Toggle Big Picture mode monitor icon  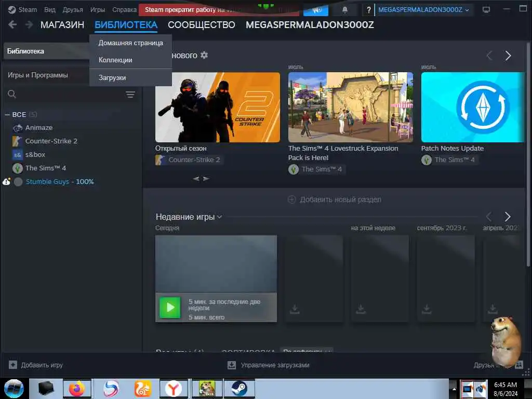click(486, 10)
